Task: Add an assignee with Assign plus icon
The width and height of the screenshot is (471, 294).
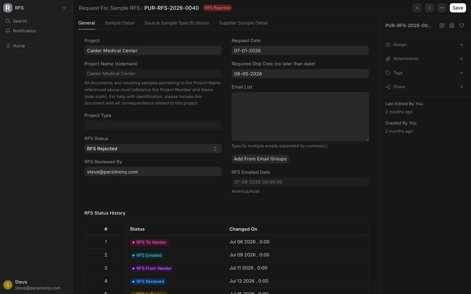Action: coord(461,45)
